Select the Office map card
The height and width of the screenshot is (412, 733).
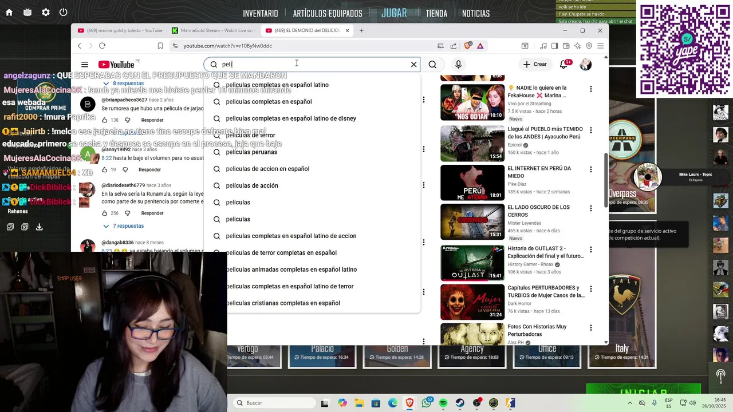click(547, 355)
